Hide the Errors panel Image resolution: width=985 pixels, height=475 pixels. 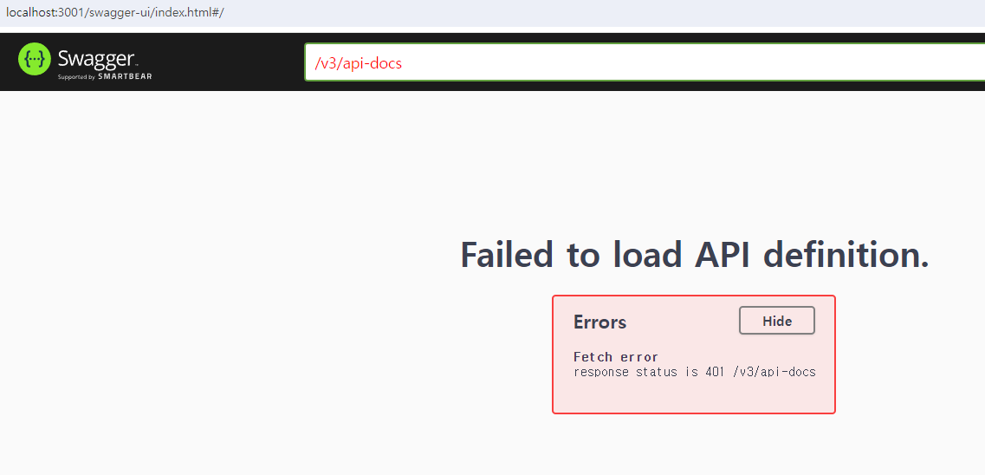777,321
